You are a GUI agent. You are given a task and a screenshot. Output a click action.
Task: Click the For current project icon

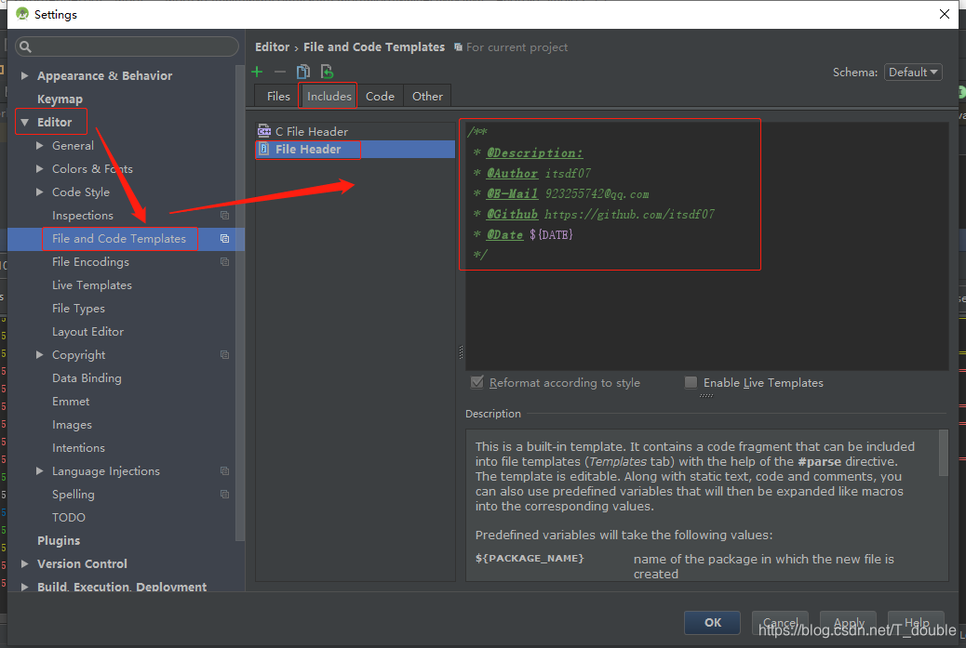pyautogui.click(x=459, y=47)
